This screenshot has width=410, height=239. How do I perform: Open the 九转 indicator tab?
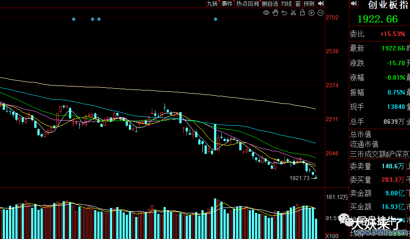212,4
